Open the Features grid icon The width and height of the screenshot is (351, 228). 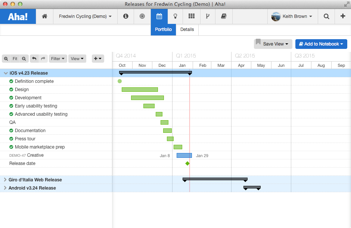[192, 16]
